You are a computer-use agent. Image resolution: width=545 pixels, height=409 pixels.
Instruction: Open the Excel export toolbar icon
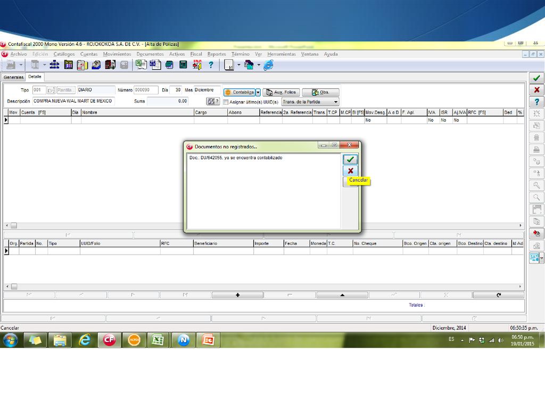[x=141, y=64]
